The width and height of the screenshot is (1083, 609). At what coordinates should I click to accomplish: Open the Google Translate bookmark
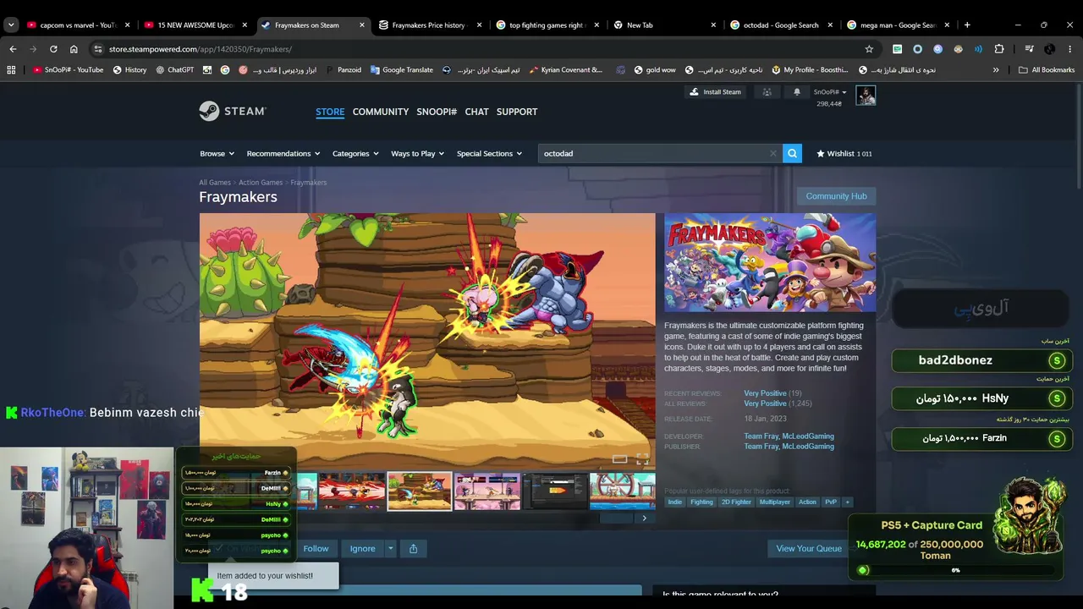pos(402,70)
